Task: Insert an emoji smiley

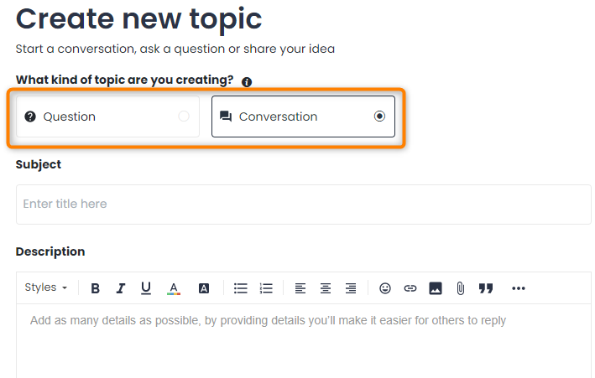Action: [384, 288]
